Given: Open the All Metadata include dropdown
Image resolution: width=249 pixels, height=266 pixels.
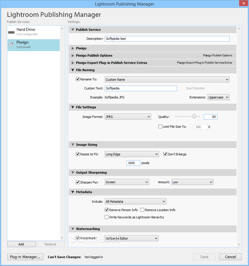Looking at the screenshot, I should (x=136, y=202).
